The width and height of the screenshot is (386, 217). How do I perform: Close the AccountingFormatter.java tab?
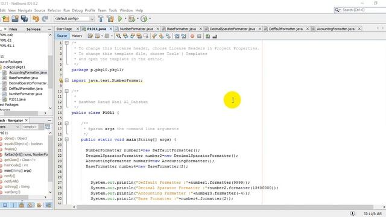click(359, 29)
